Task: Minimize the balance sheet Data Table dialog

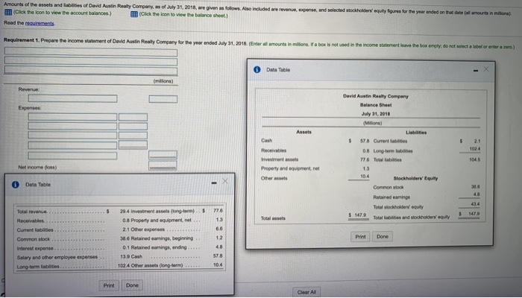Action: tap(476, 70)
